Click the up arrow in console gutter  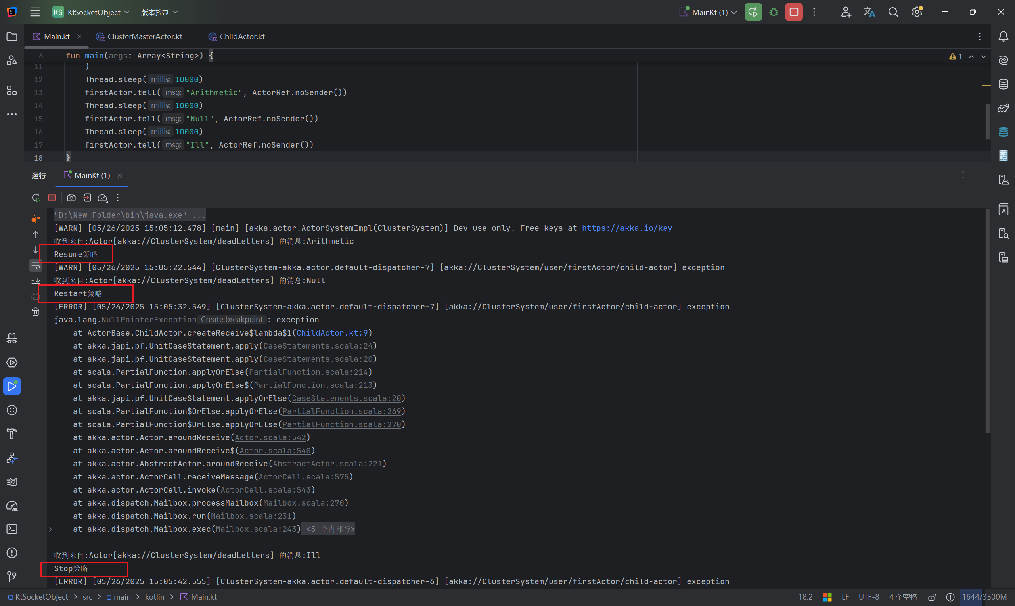[x=36, y=234]
